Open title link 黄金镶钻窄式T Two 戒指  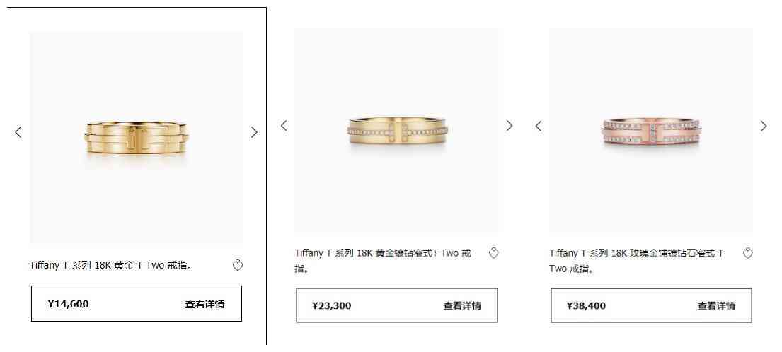click(383, 261)
